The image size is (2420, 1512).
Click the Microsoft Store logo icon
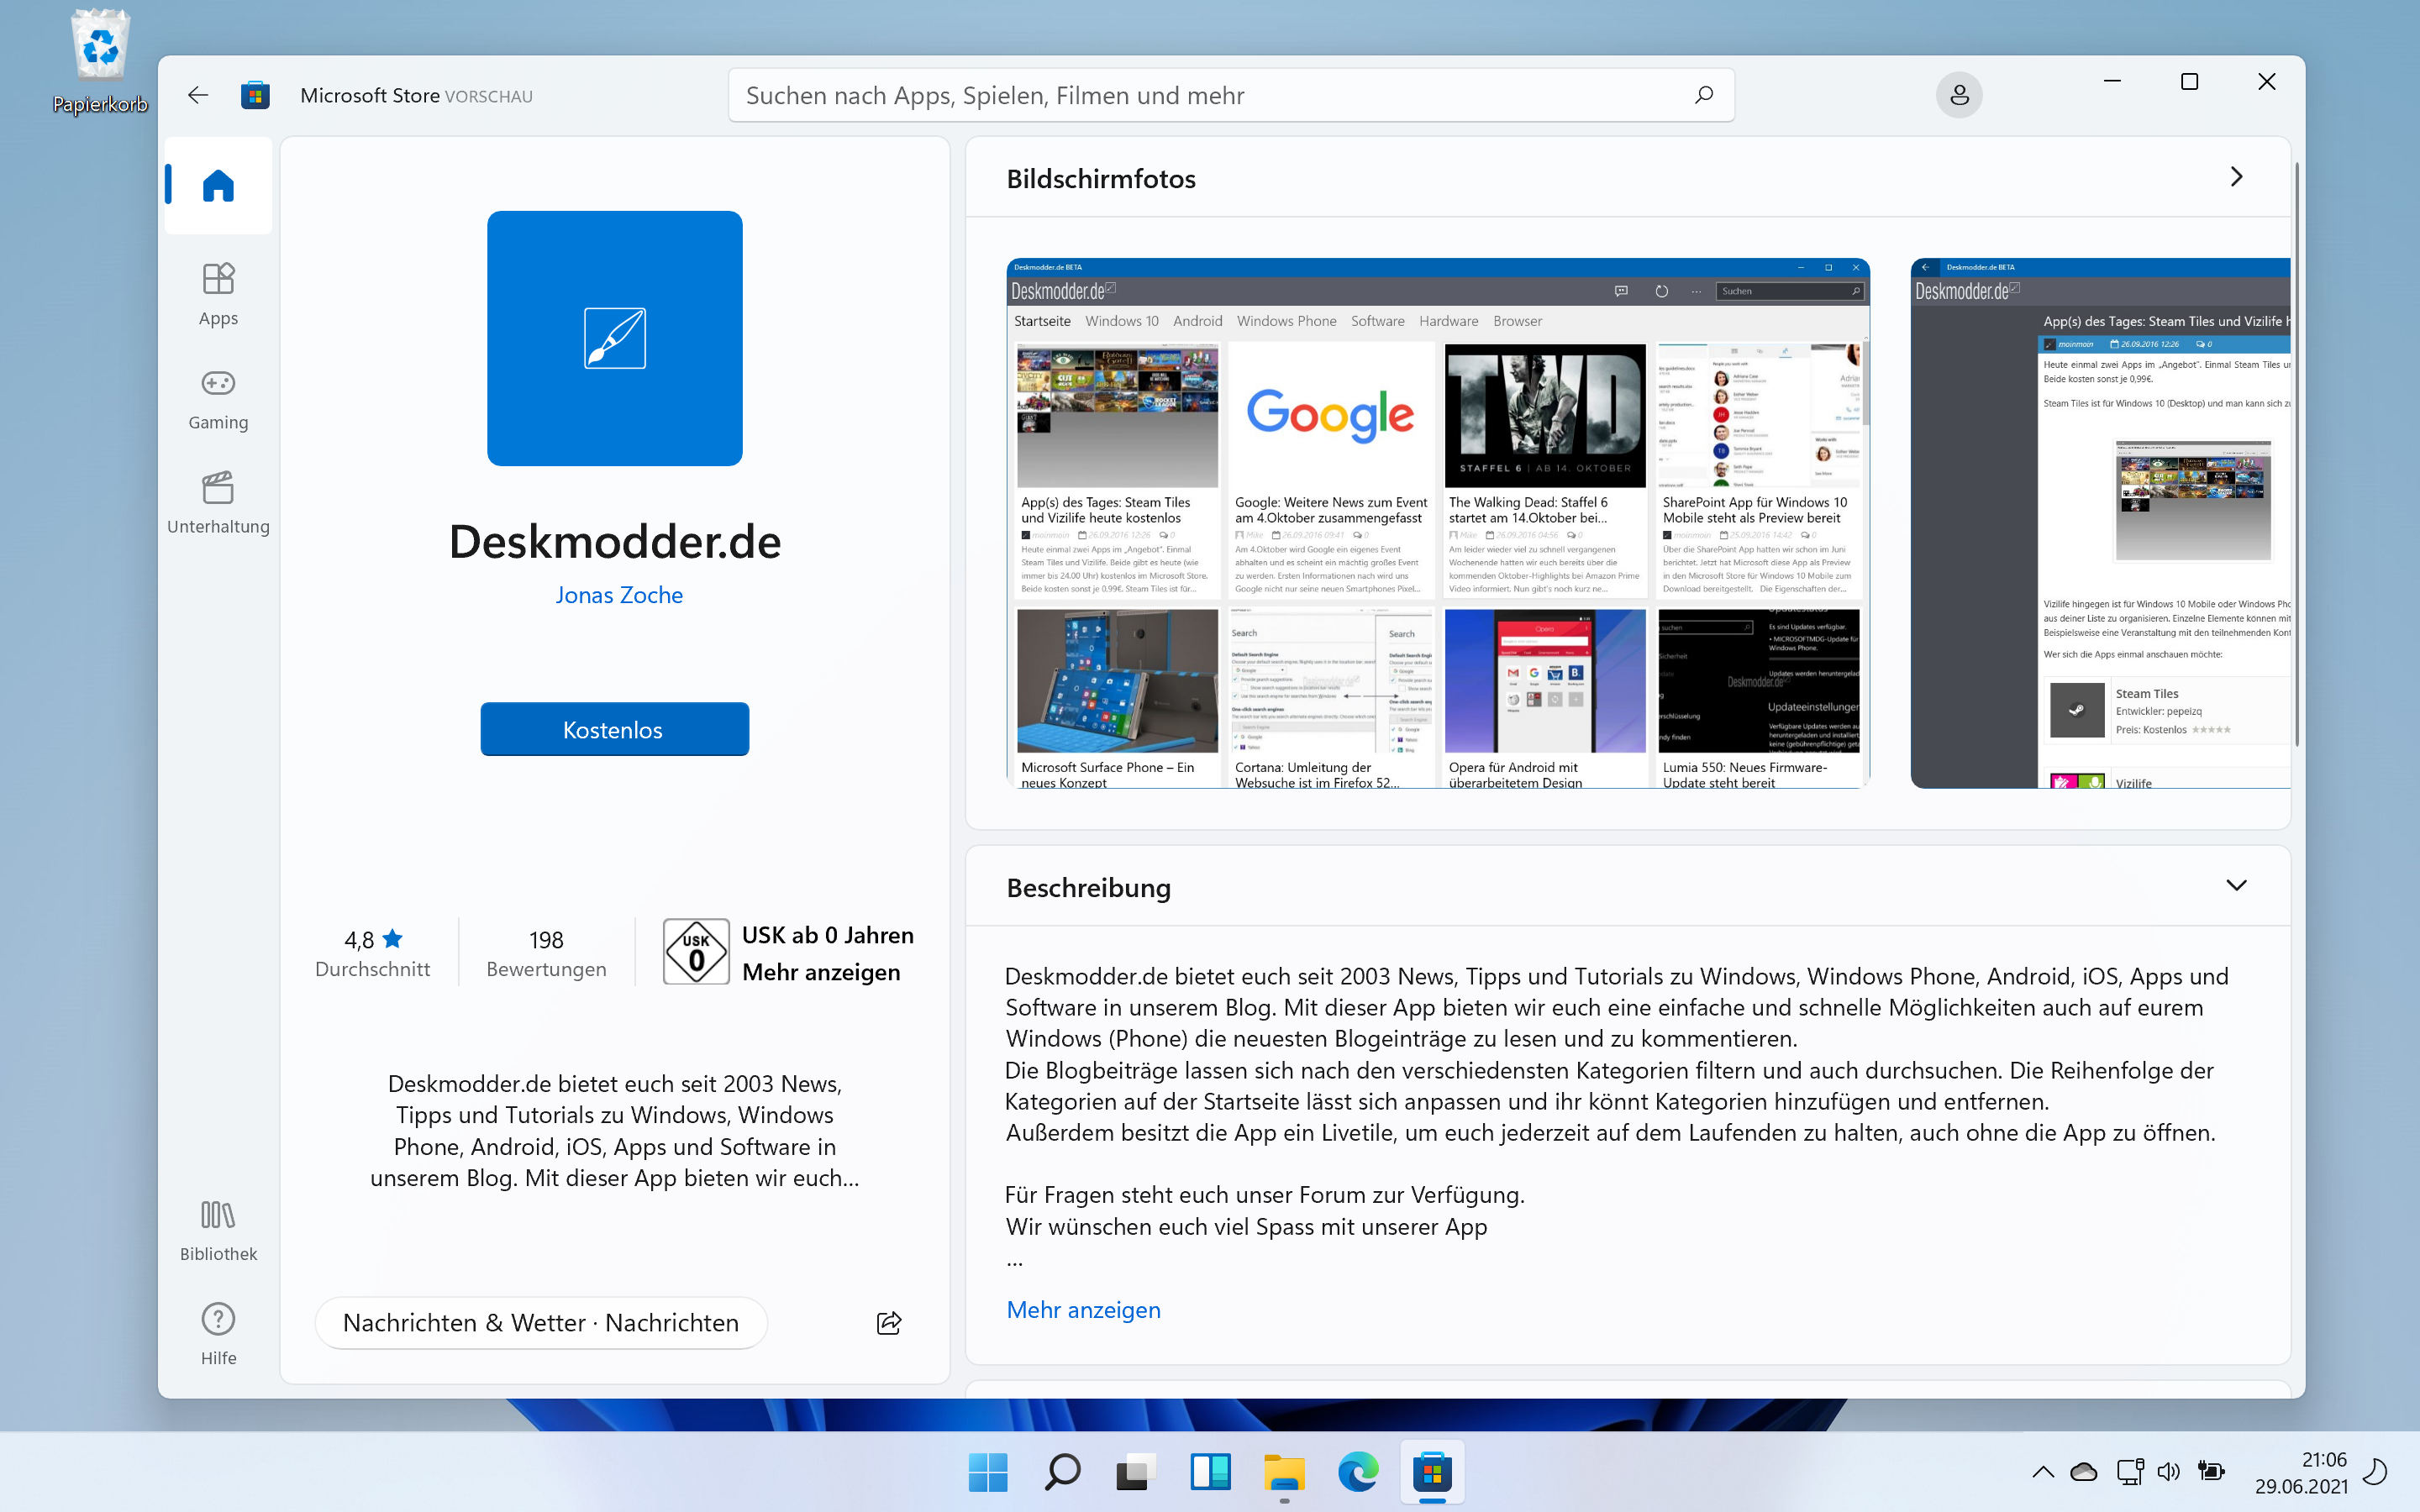[x=255, y=95]
